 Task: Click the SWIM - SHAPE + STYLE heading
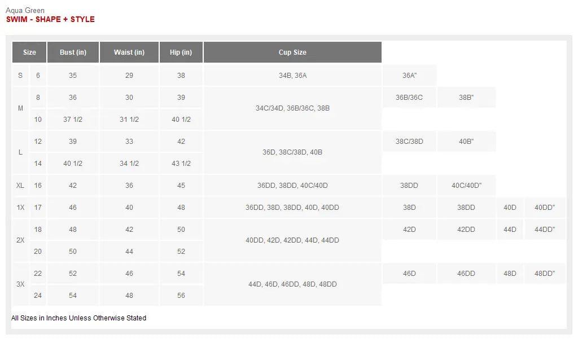pos(50,19)
